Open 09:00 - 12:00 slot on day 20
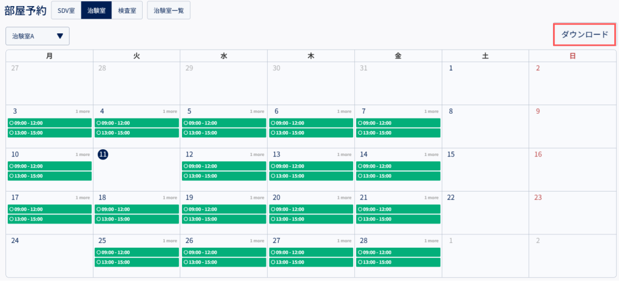This screenshot has height=281, width=619. (x=311, y=208)
